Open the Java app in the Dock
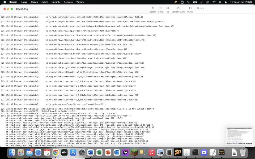The width and height of the screenshot is (255, 159). coord(186,153)
